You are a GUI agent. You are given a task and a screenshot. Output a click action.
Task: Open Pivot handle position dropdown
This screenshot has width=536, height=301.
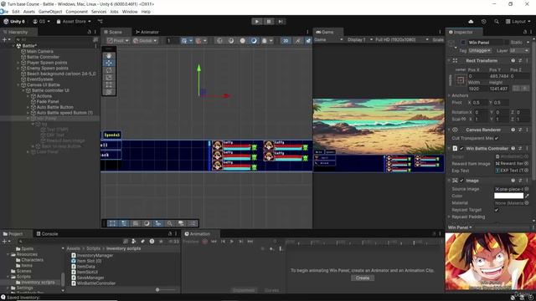click(x=117, y=41)
